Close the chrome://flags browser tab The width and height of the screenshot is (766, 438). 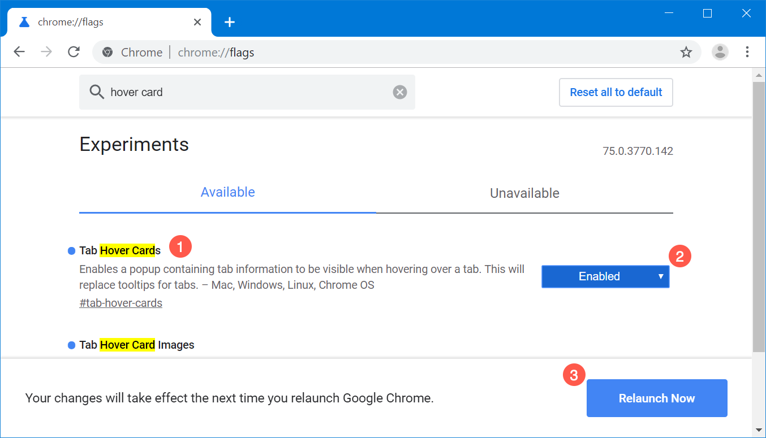pos(197,22)
